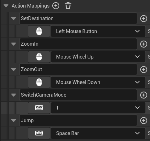This screenshot has width=150, height=141.
Task: Edit the Jump action name field
Action: click(x=78, y=121)
